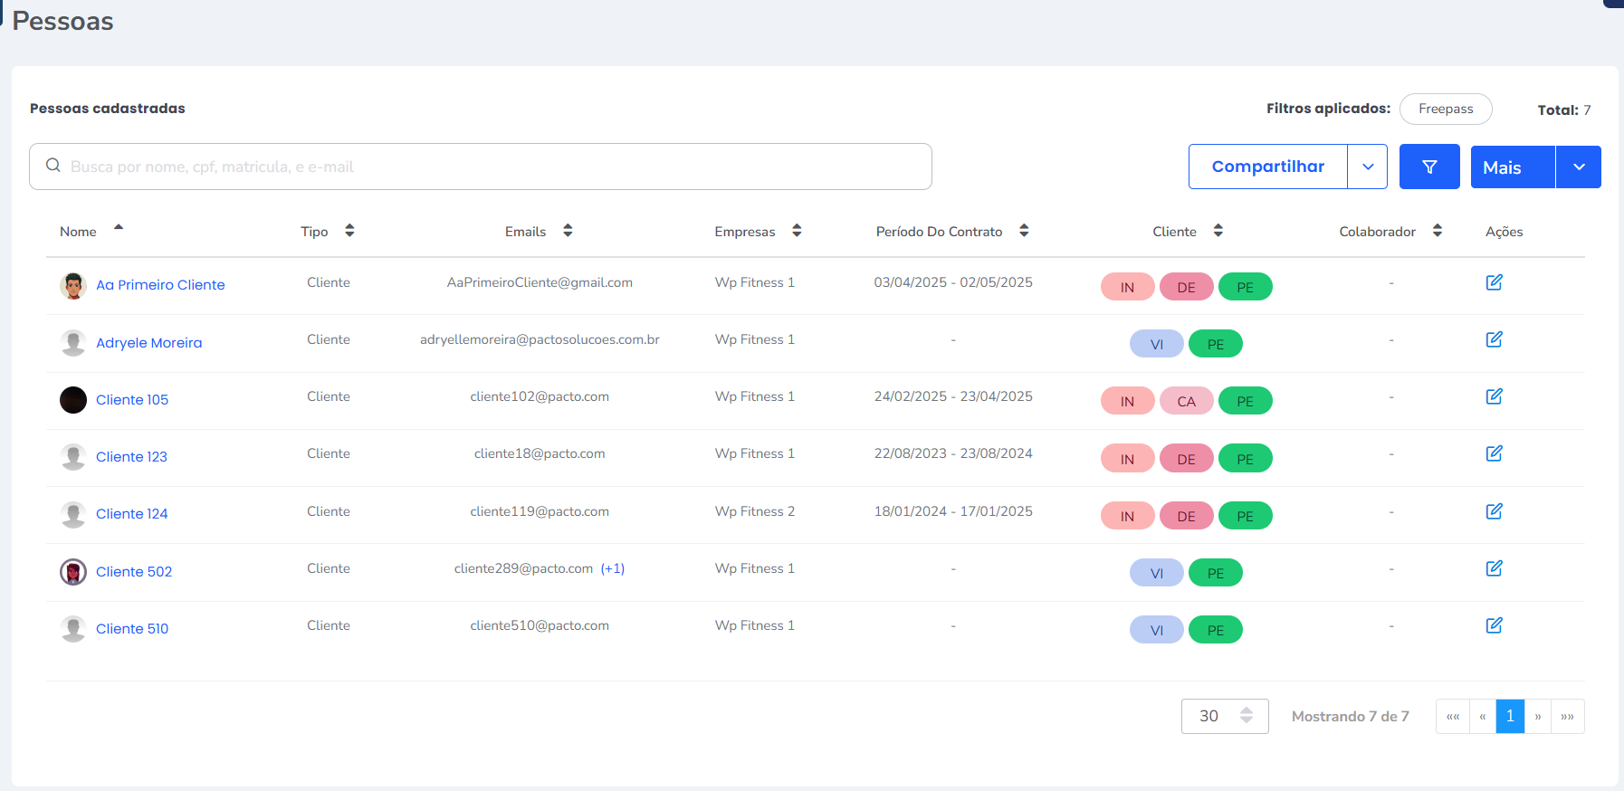Open the Mais dropdown chevron

(x=1579, y=167)
